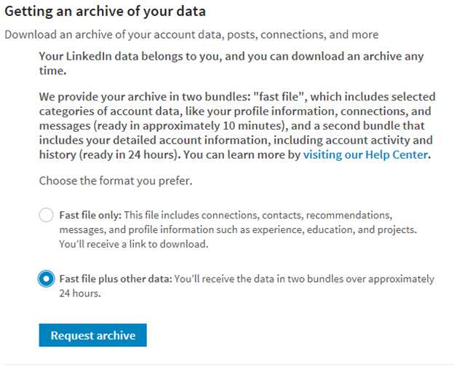The image size is (454, 367).
Task: Open the "visiting our Help Center" link
Action: pyautogui.click(x=366, y=154)
